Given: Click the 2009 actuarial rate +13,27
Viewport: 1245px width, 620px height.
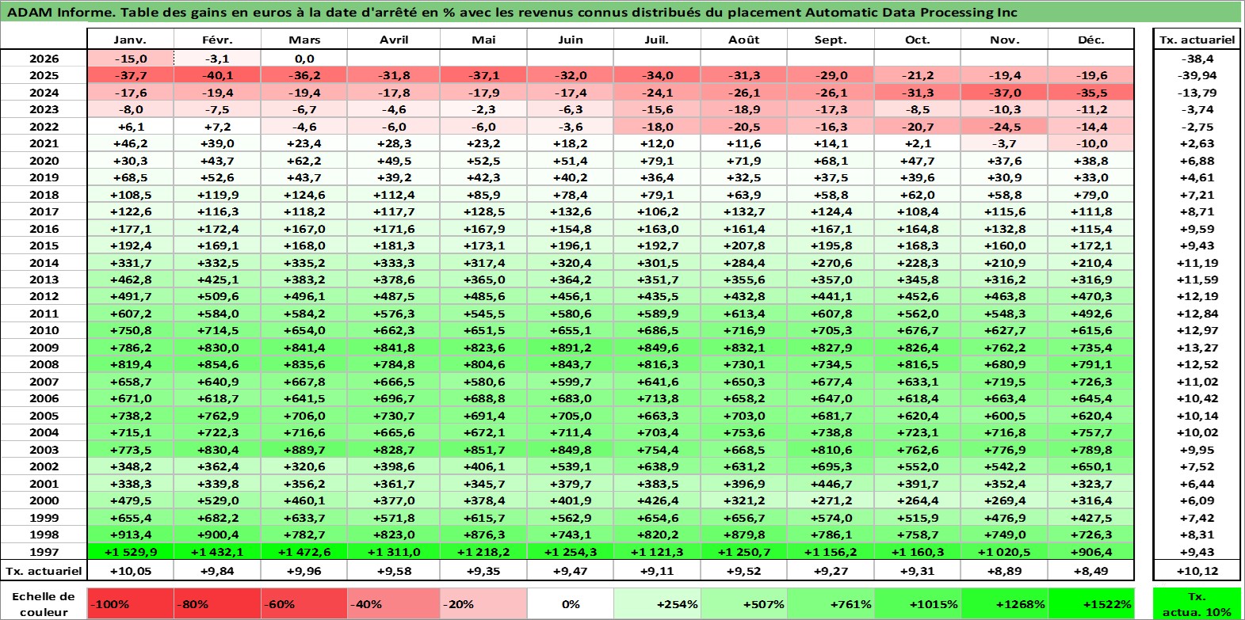Looking at the screenshot, I should (x=1197, y=348).
